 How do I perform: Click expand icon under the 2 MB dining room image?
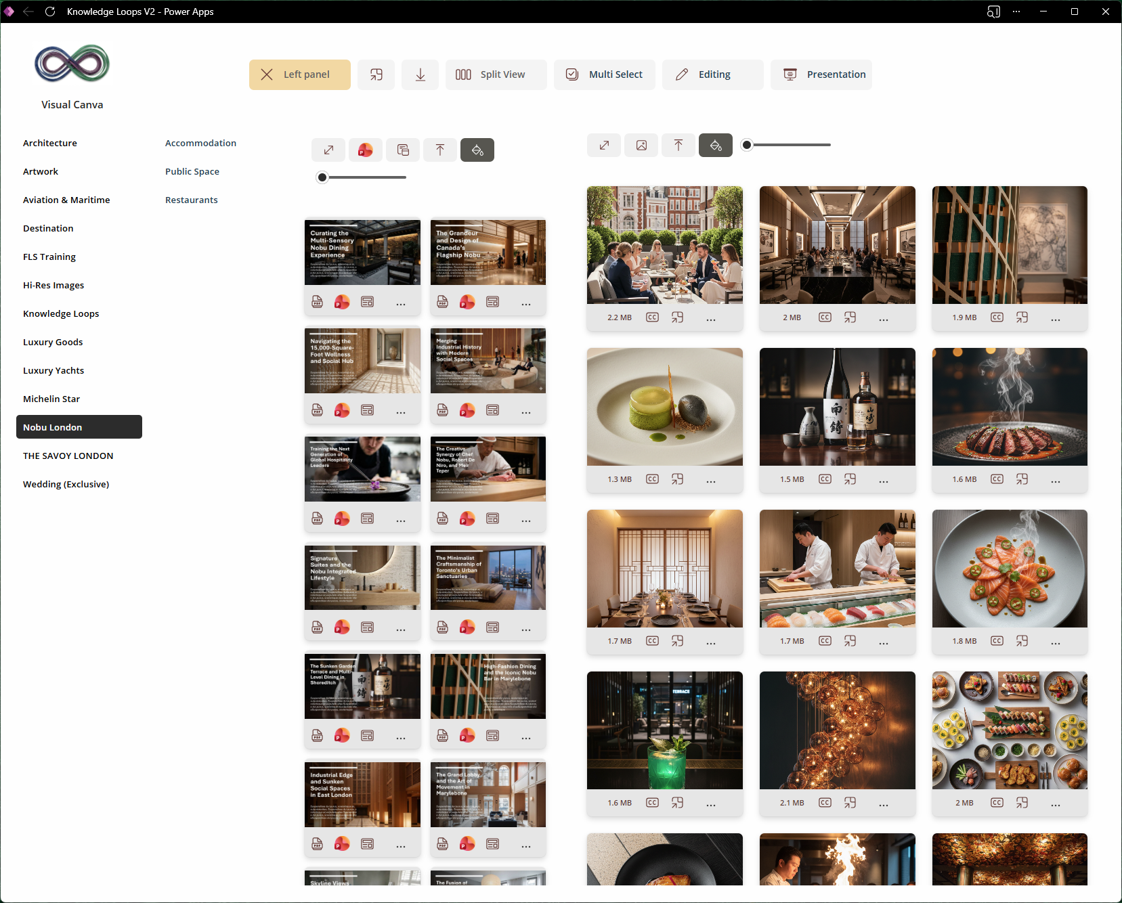click(850, 317)
